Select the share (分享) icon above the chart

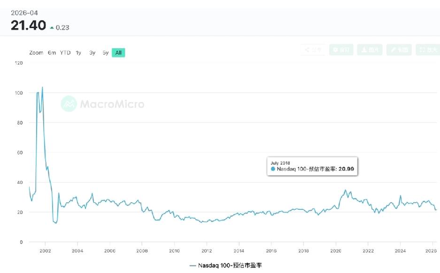pyautogui.click(x=313, y=50)
